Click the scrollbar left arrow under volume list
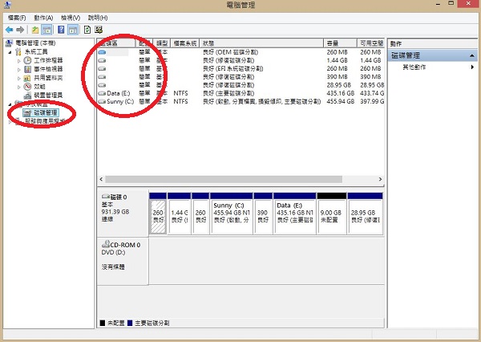The image size is (481, 342). [x=101, y=179]
